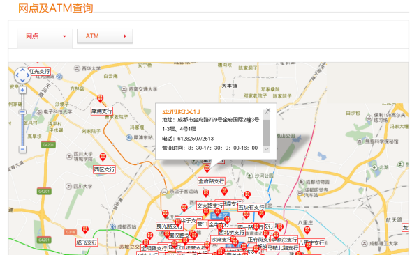
Task: Pan the map up with the arrow control
Action: coord(22,70)
